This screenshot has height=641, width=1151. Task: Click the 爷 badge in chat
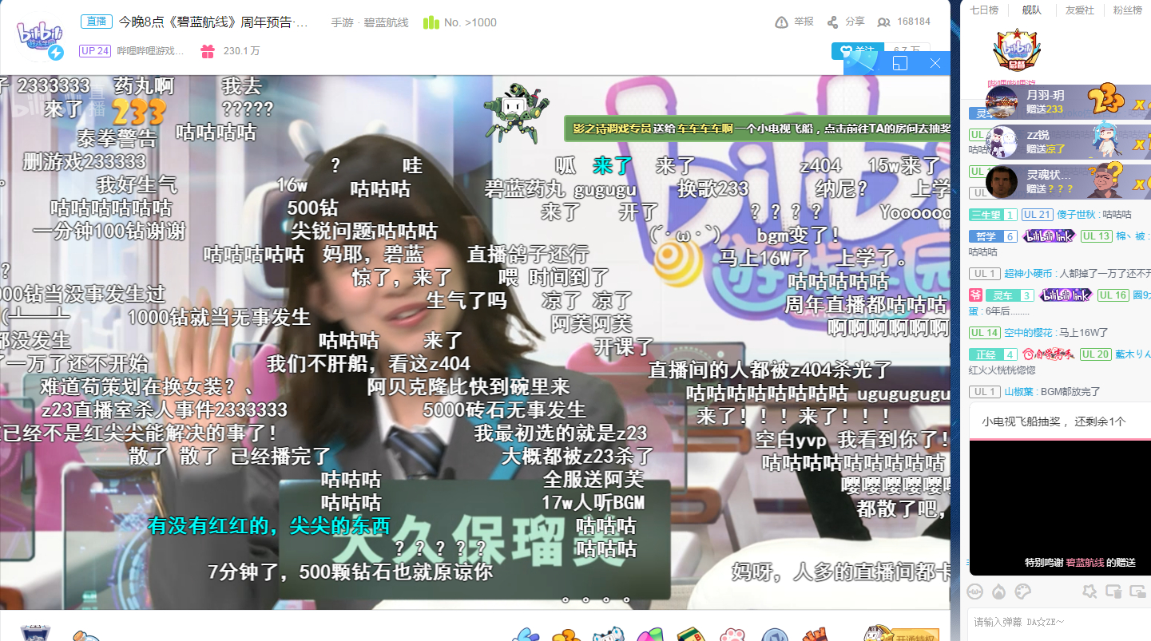[975, 295]
